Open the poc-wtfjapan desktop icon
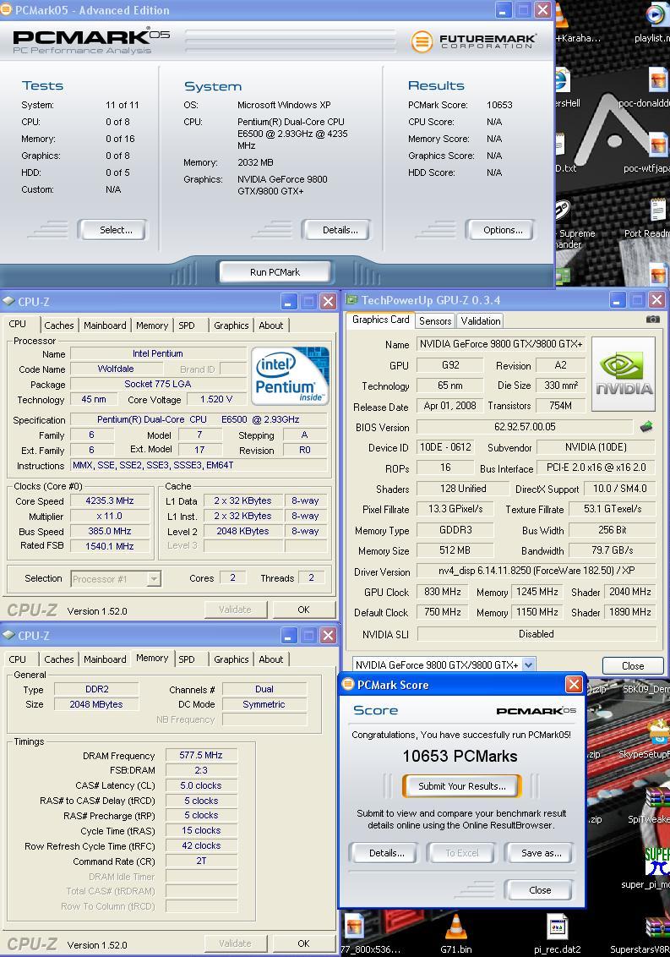This screenshot has height=957, width=670. 658,145
